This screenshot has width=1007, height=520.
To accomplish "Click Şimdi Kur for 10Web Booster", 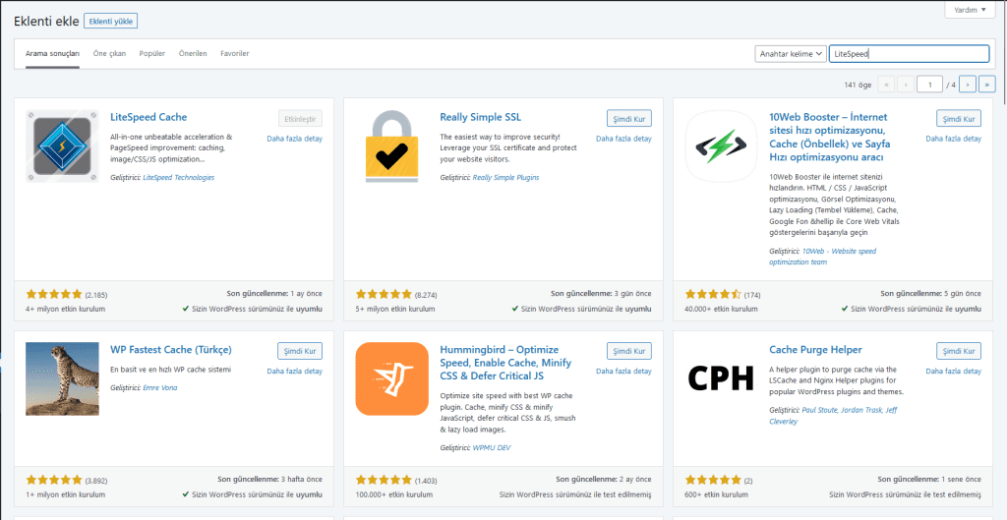I will click(x=959, y=119).
